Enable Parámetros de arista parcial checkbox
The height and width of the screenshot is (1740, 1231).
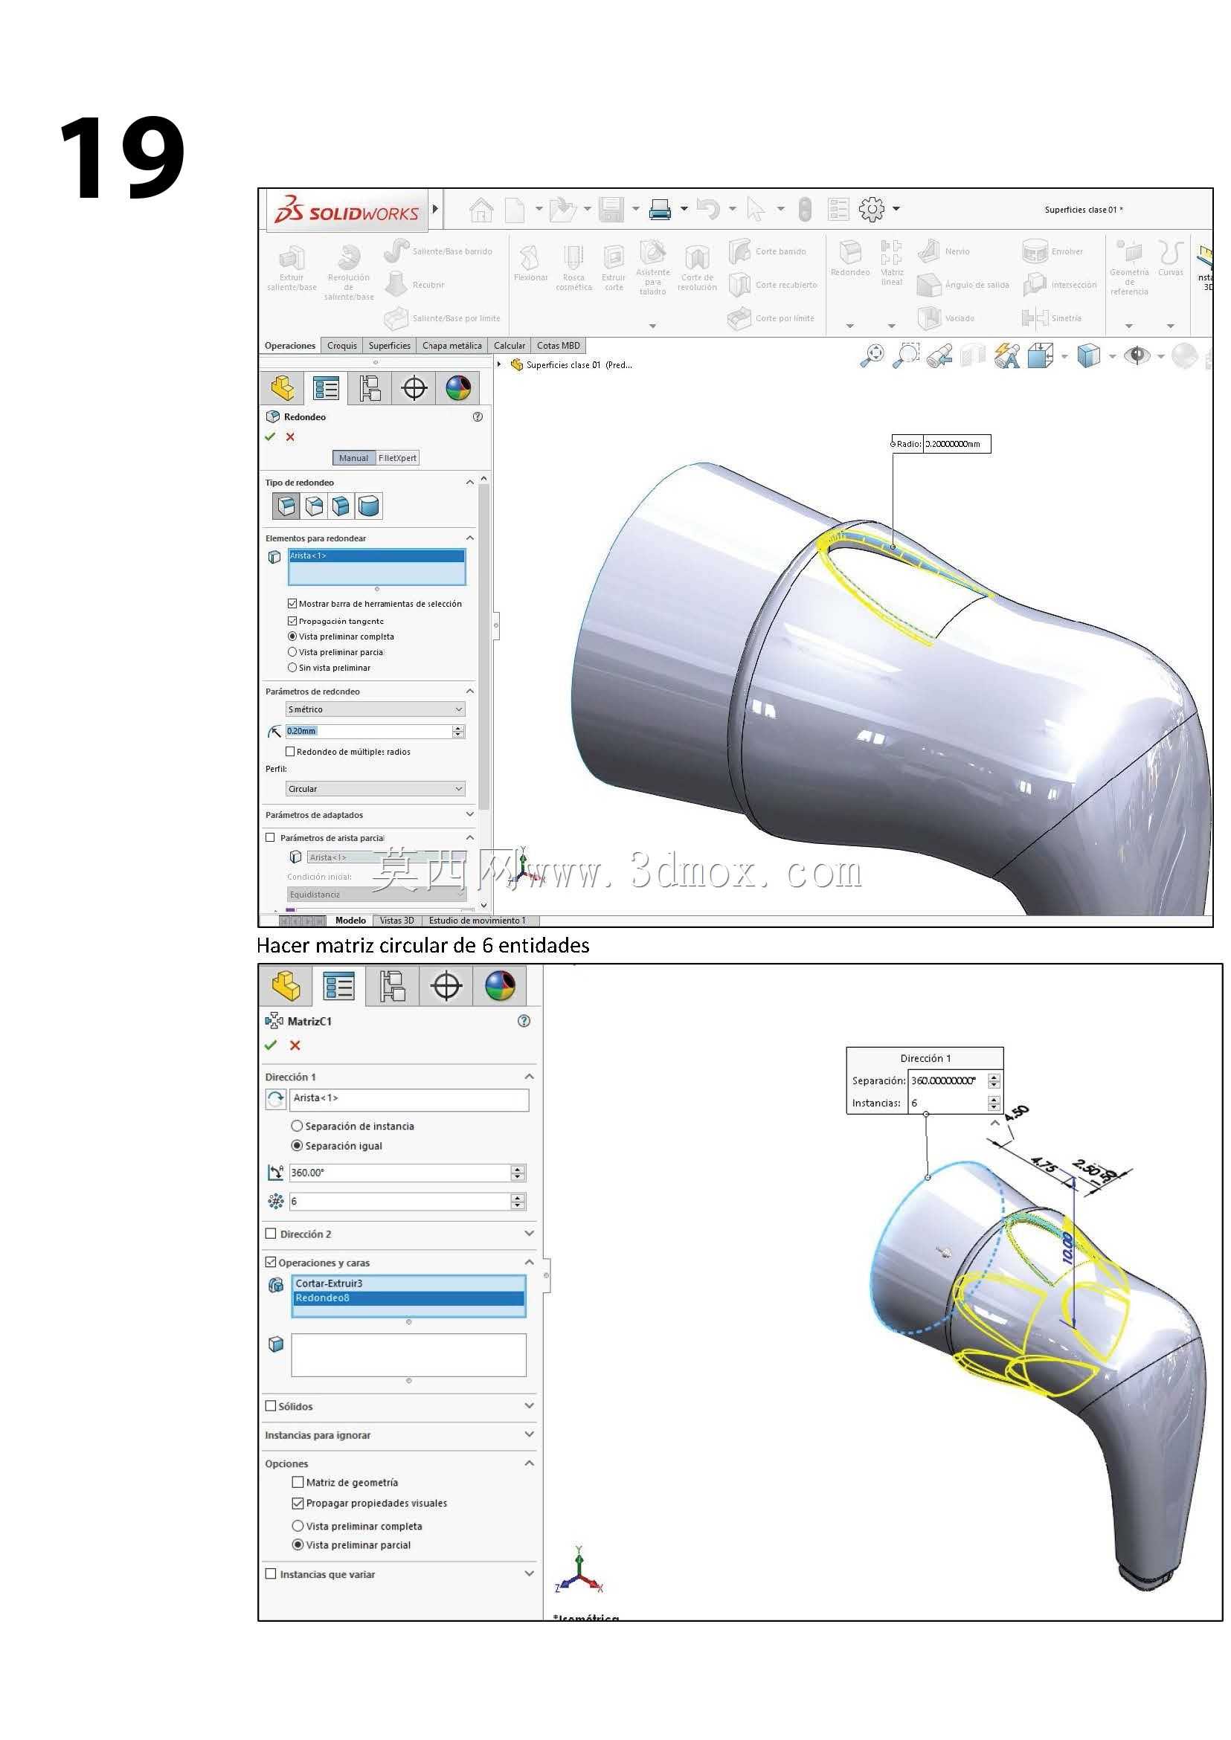270,837
